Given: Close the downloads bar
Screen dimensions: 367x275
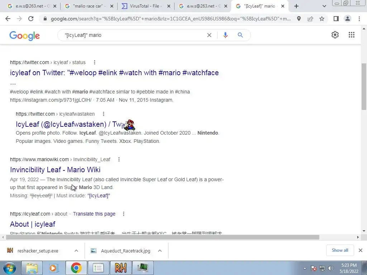Looking at the screenshot, I should (361, 250).
